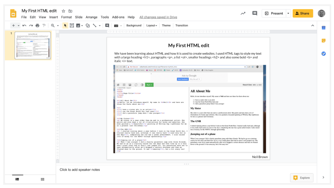Star the My First HTML edit presentation
The width and height of the screenshot is (334, 188).
point(63,11)
